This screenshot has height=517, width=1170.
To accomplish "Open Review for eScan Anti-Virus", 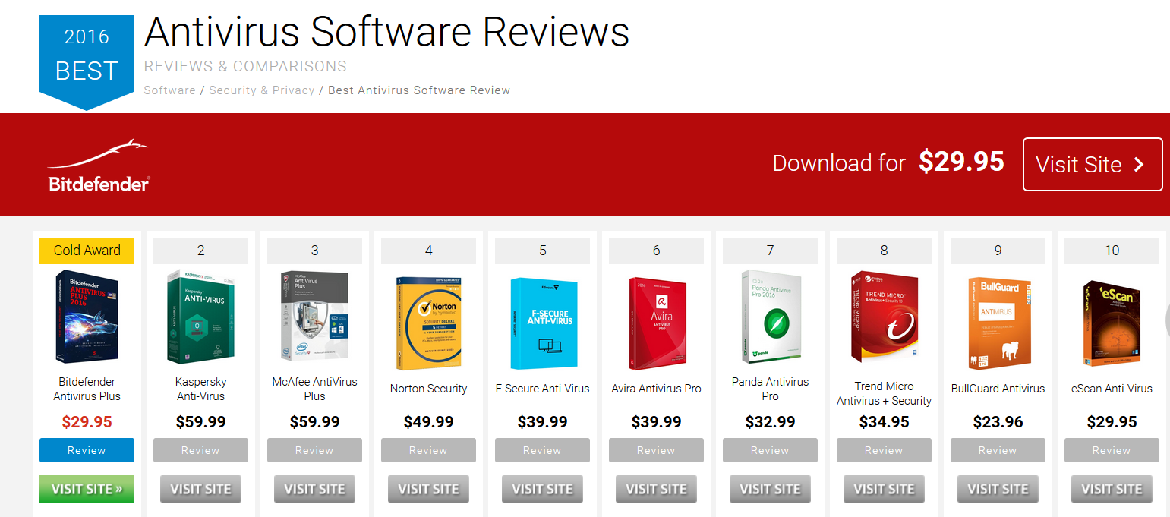I will [1112, 450].
